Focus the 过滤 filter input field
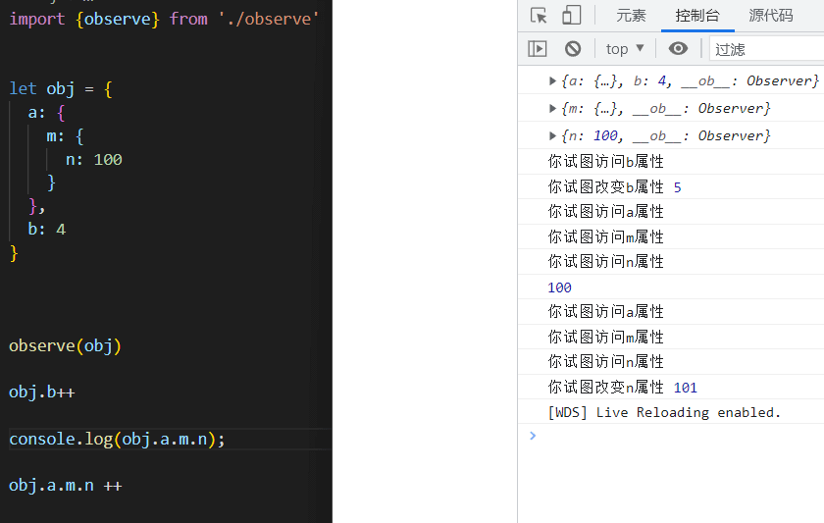Image resolution: width=824 pixels, height=523 pixels. click(x=767, y=49)
